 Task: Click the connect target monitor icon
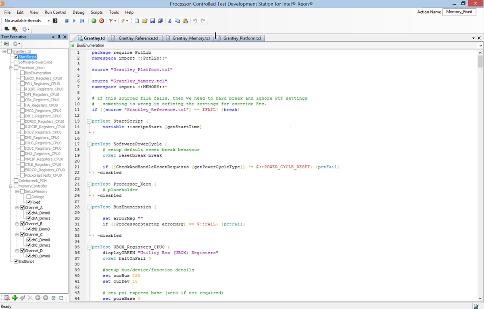point(7,29)
